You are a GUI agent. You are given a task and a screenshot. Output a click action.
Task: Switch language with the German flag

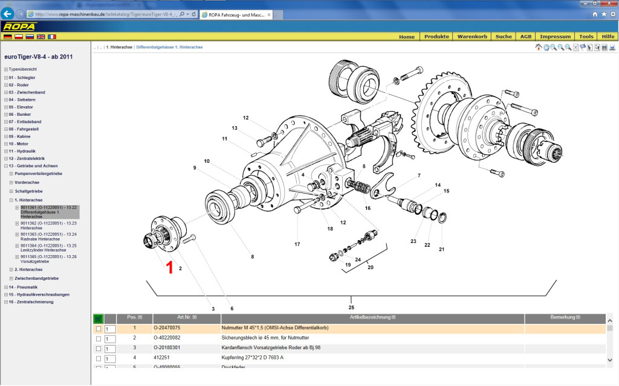[7, 37]
